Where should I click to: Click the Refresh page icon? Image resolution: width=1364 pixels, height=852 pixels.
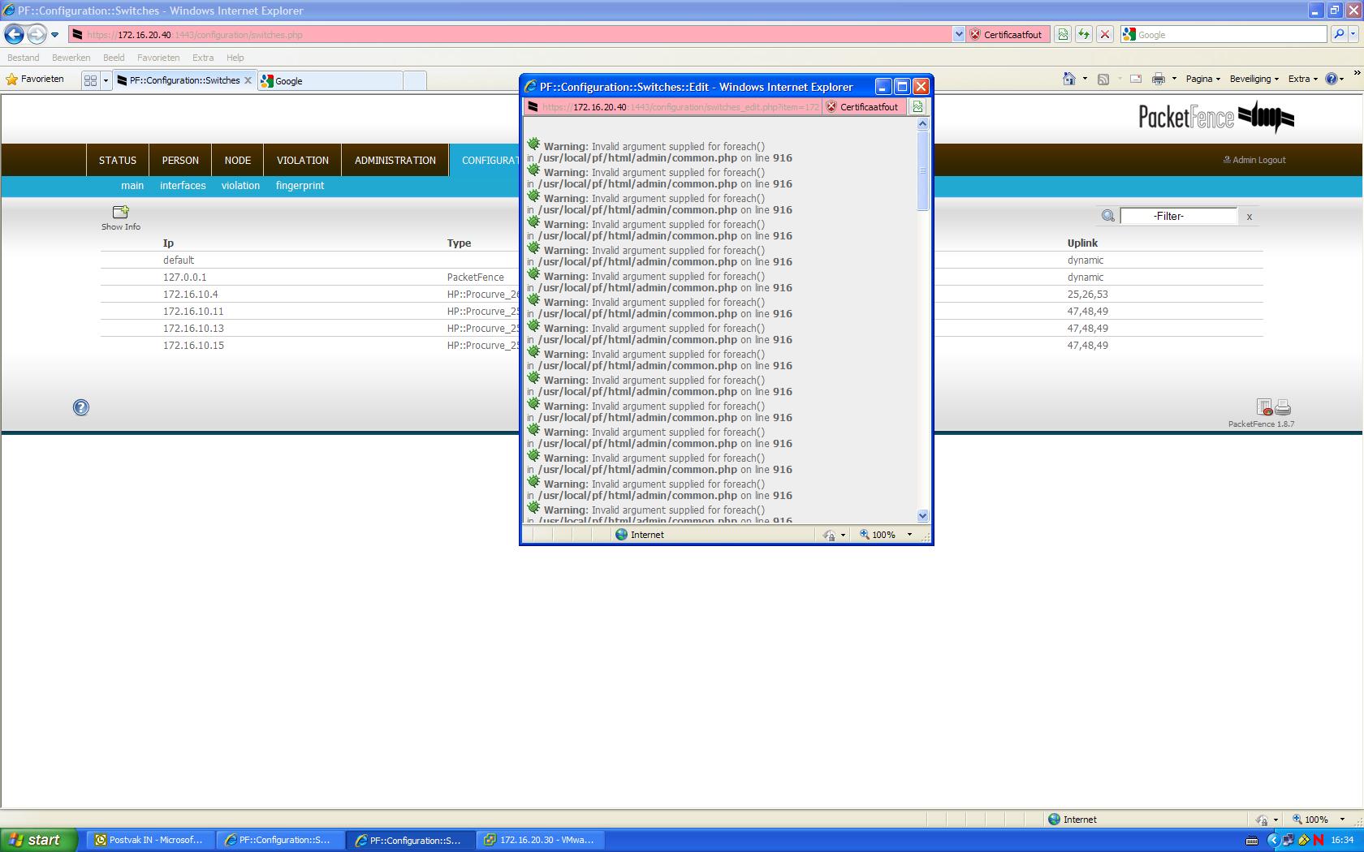coord(1083,35)
